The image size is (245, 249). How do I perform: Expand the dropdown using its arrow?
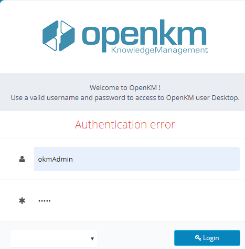click(x=92, y=238)
